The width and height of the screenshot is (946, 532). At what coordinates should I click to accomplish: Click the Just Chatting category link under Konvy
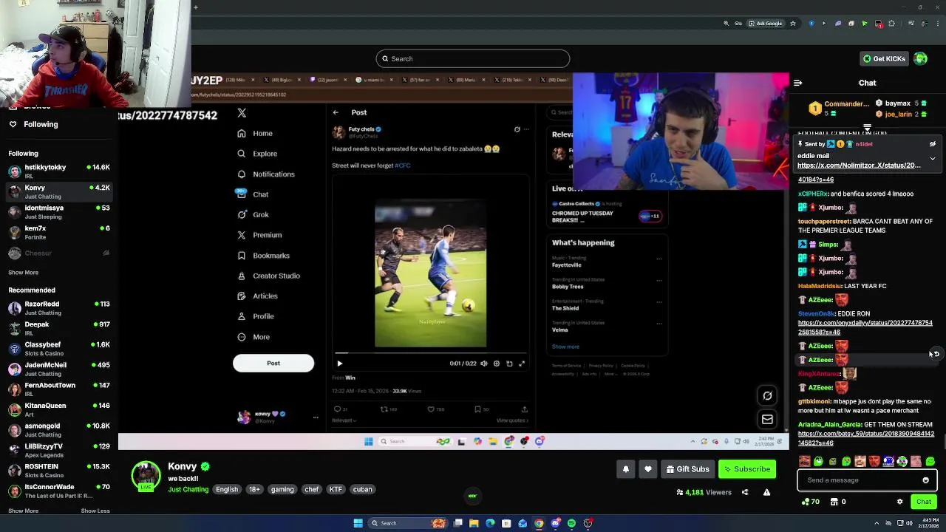(188, 489)
